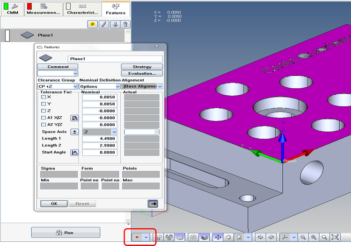This screenshot has height=246, width=351.
Task: Click the Plane1 name input field
Action: (115, 59)
